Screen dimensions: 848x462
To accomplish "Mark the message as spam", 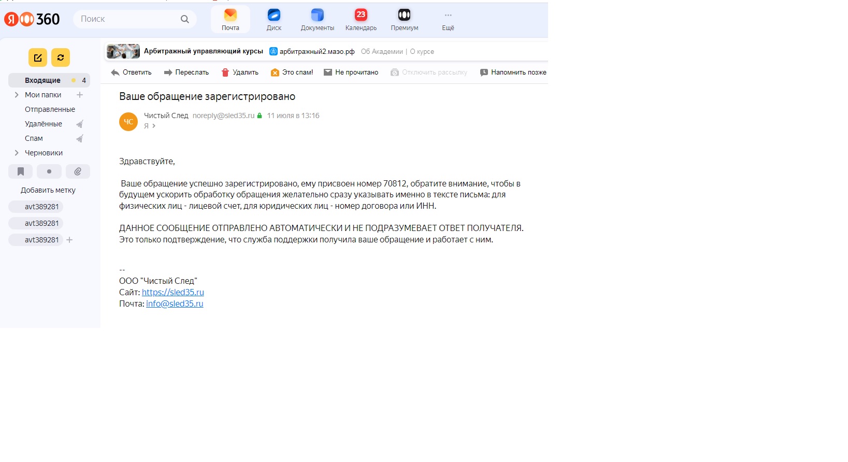I will (292, 73).
